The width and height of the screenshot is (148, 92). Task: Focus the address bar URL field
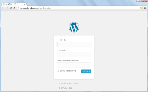80,8
